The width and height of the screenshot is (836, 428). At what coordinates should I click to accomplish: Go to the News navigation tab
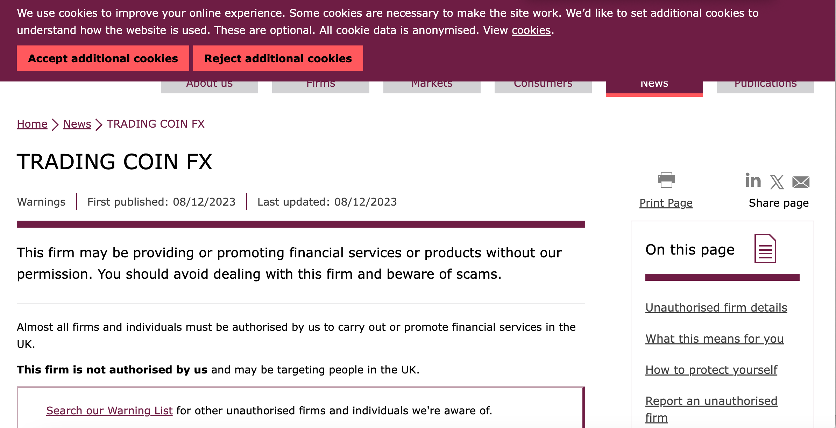(x=654, y=87)
